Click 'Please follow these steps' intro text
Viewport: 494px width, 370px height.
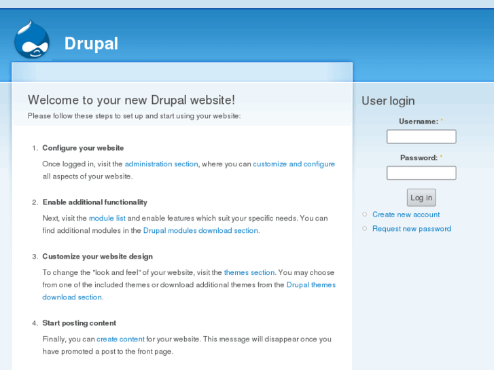click(x=135, y=116)
